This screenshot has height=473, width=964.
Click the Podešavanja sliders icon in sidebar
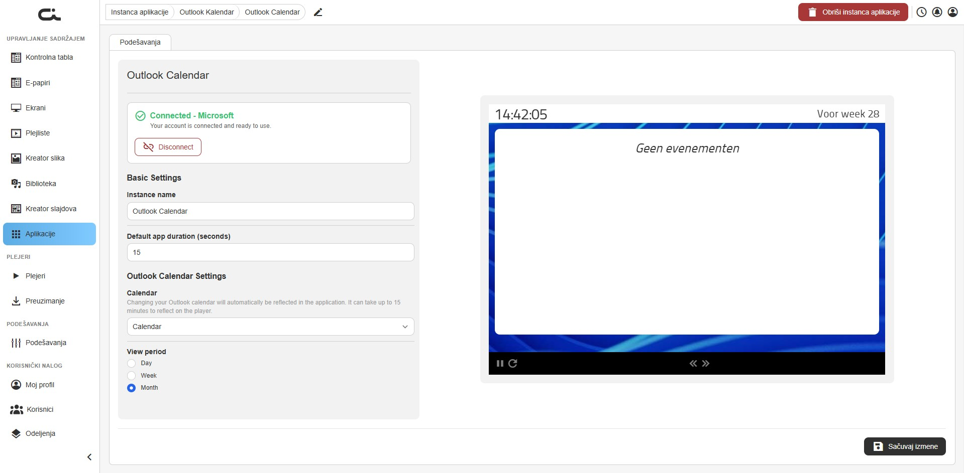pyautogui.click(x=16, y=343)
